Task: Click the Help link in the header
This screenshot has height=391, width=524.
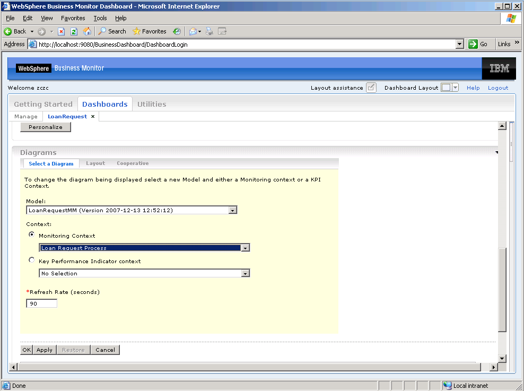Action: click(x=473, y=88)
